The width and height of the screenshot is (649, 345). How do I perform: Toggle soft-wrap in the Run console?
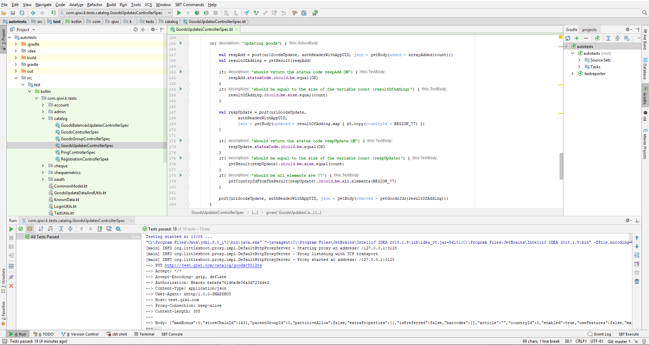(637, 255)
